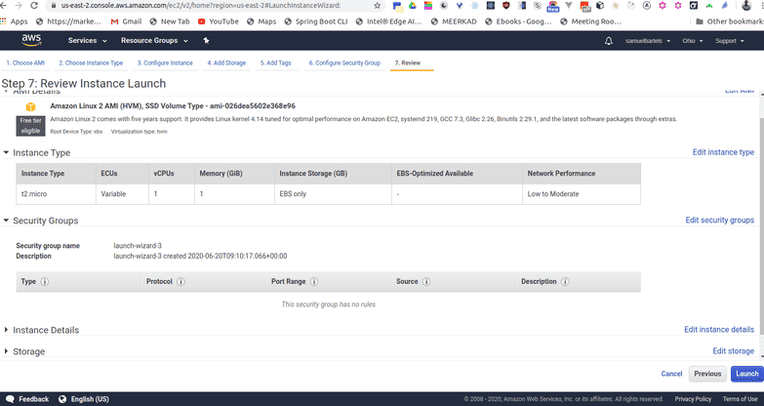Open the Apps grid in bookmarks bar
764x406 pixels.
(x=14, y=21)
